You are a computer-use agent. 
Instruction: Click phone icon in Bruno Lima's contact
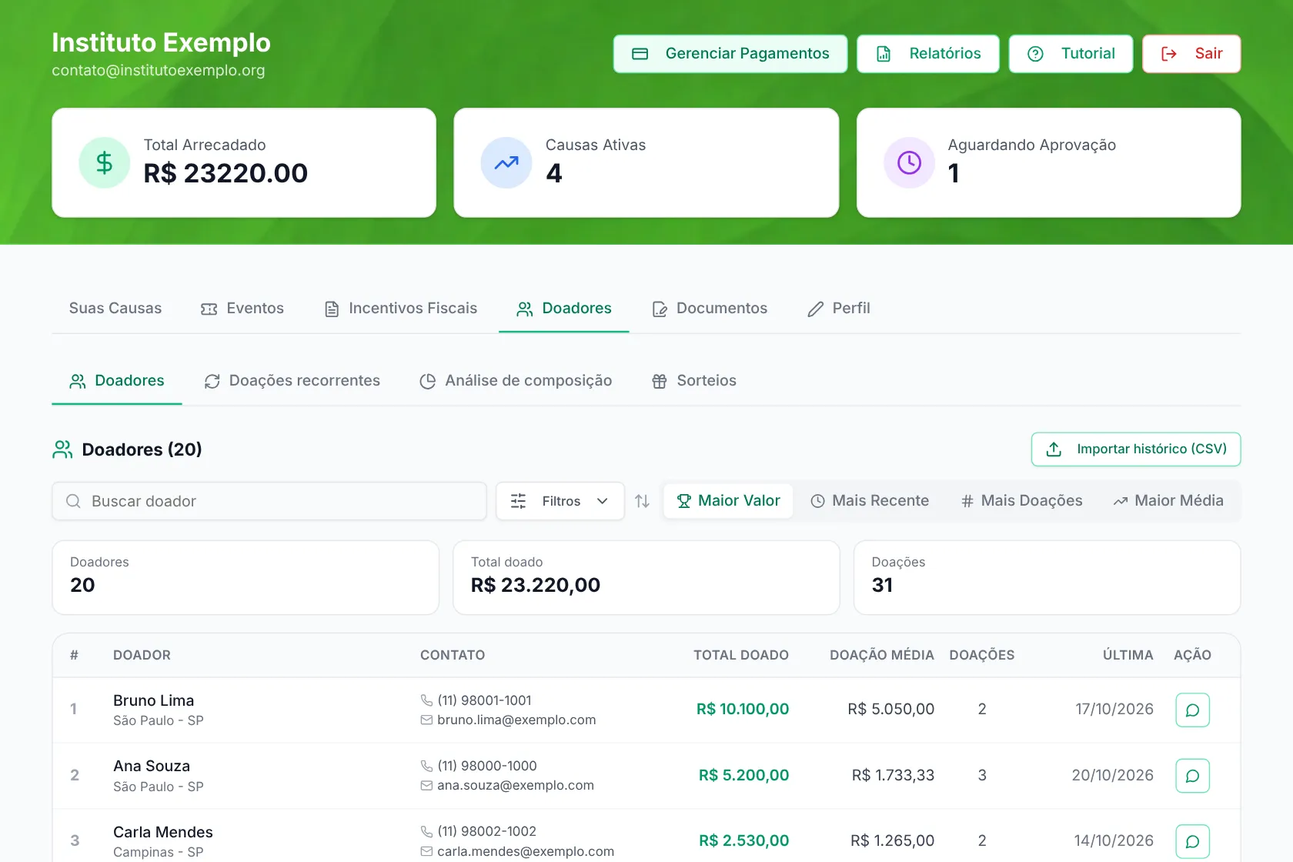(426, 700)
